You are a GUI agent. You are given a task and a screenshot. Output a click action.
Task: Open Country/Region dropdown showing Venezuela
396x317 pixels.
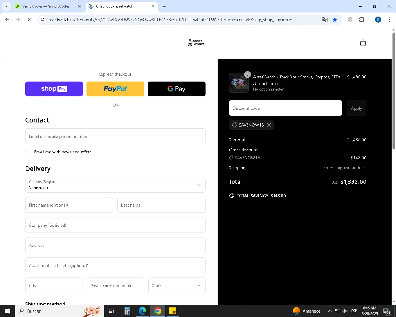point(115,185)
